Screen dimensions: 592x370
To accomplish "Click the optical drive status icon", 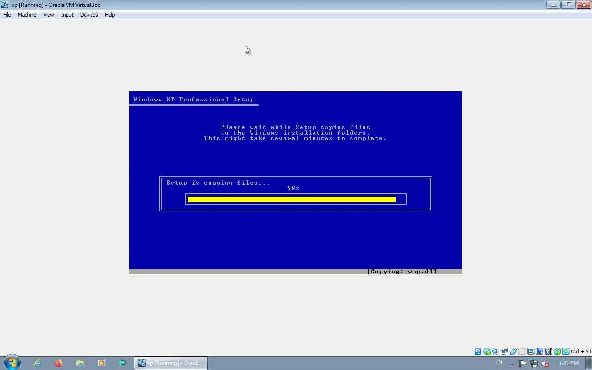I will click(x=487, y=351).
